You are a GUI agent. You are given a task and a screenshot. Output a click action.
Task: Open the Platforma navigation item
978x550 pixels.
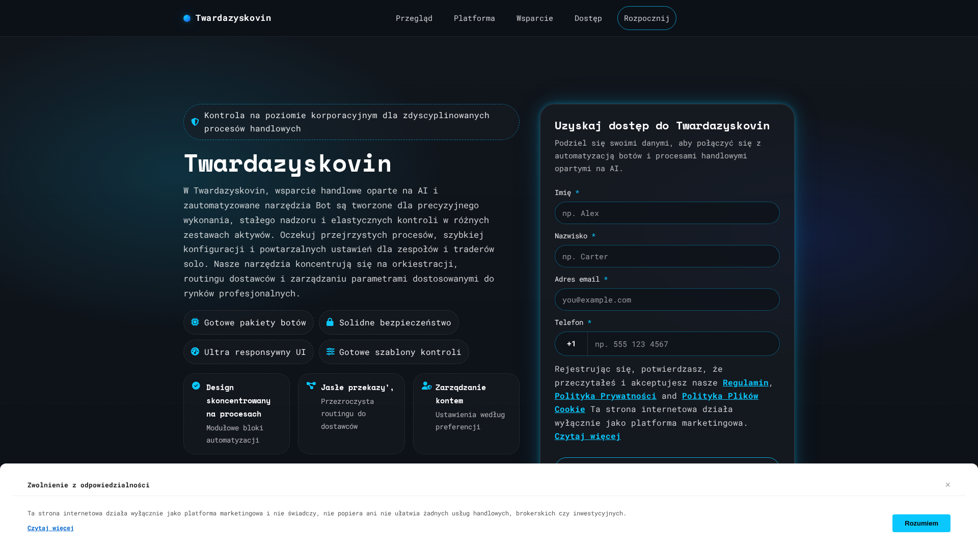click(474, 18)
